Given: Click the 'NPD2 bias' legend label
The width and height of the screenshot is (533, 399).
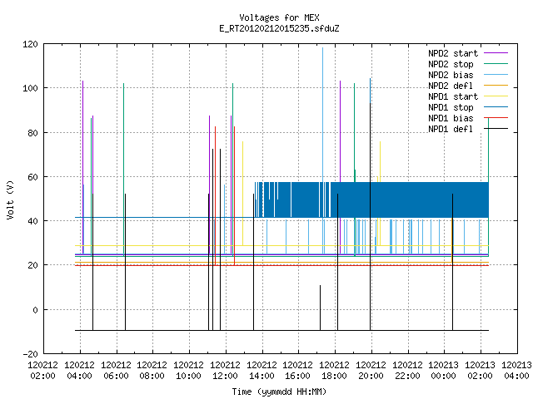Looking at the screenshot, I should coord(451,75).
